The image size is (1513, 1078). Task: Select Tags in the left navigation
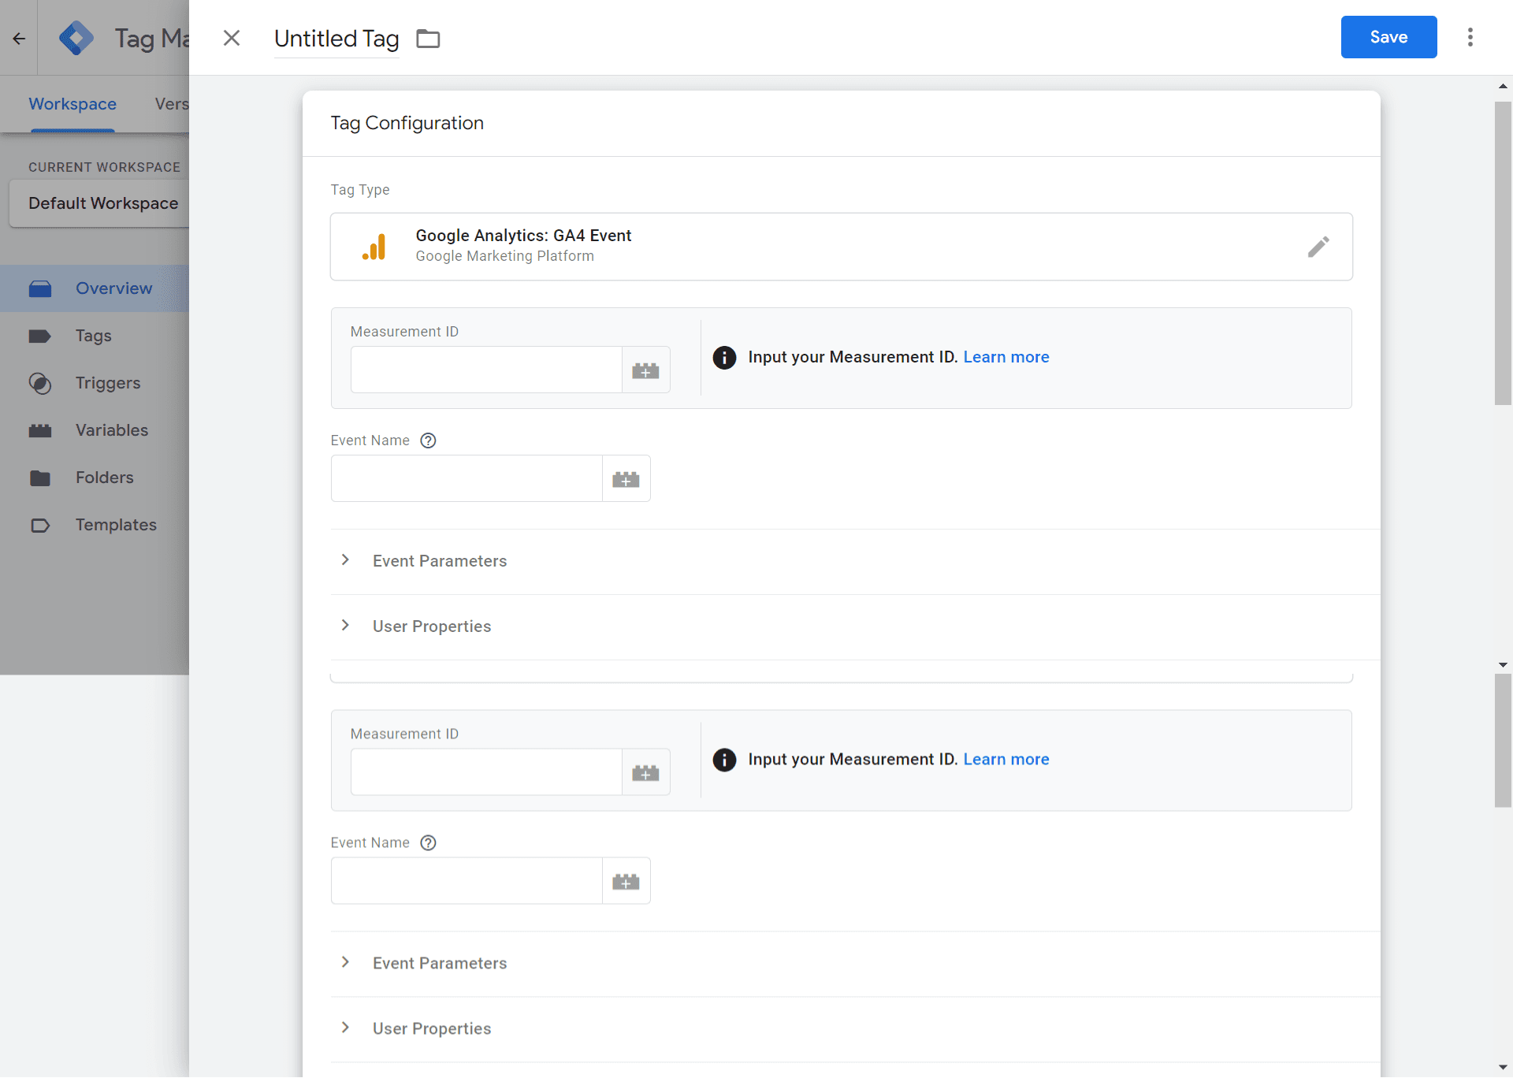pos(93,336)
